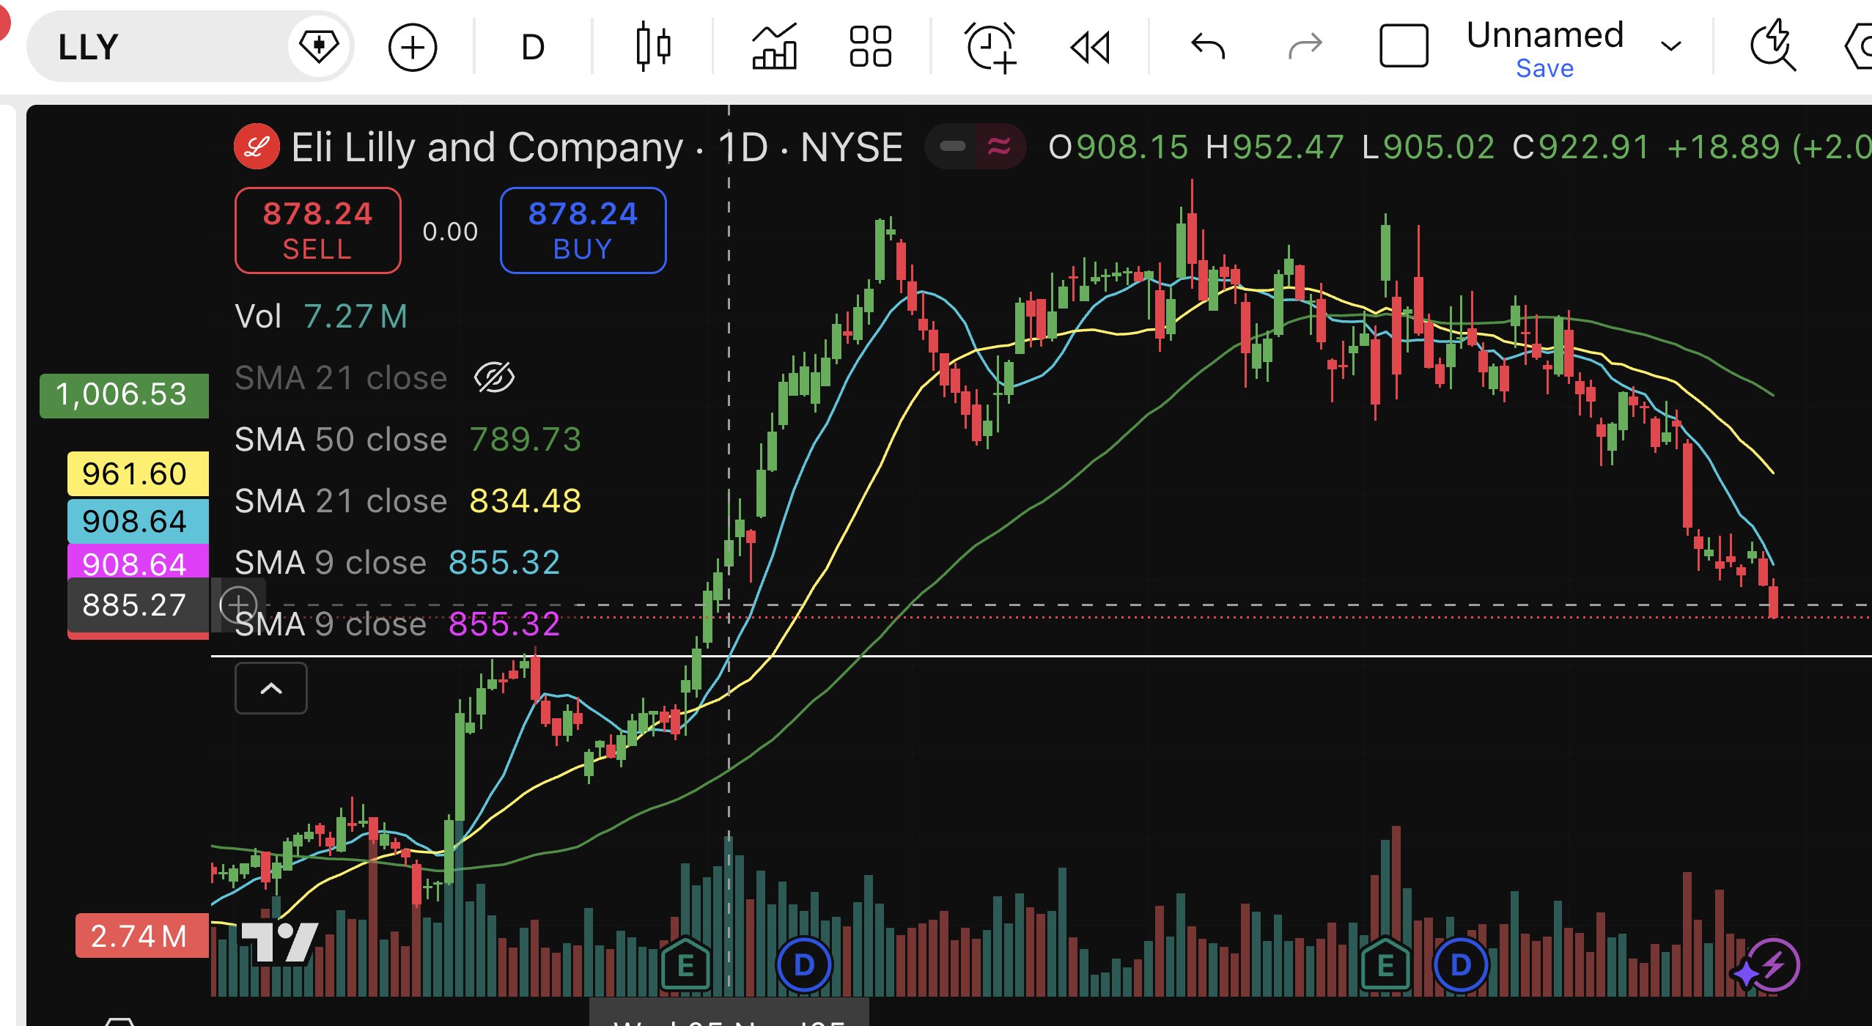Collapse the indicator legend with the chevron
Viewport: 1872px width, 1026px height.
click(271, 688)
